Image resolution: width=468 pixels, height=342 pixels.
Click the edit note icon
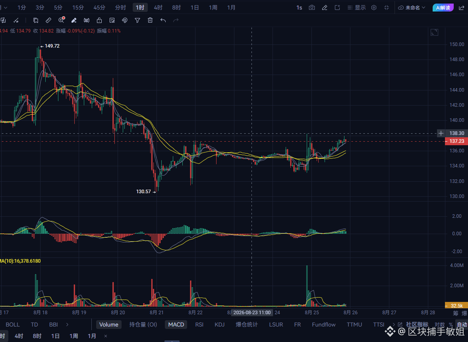112,20
